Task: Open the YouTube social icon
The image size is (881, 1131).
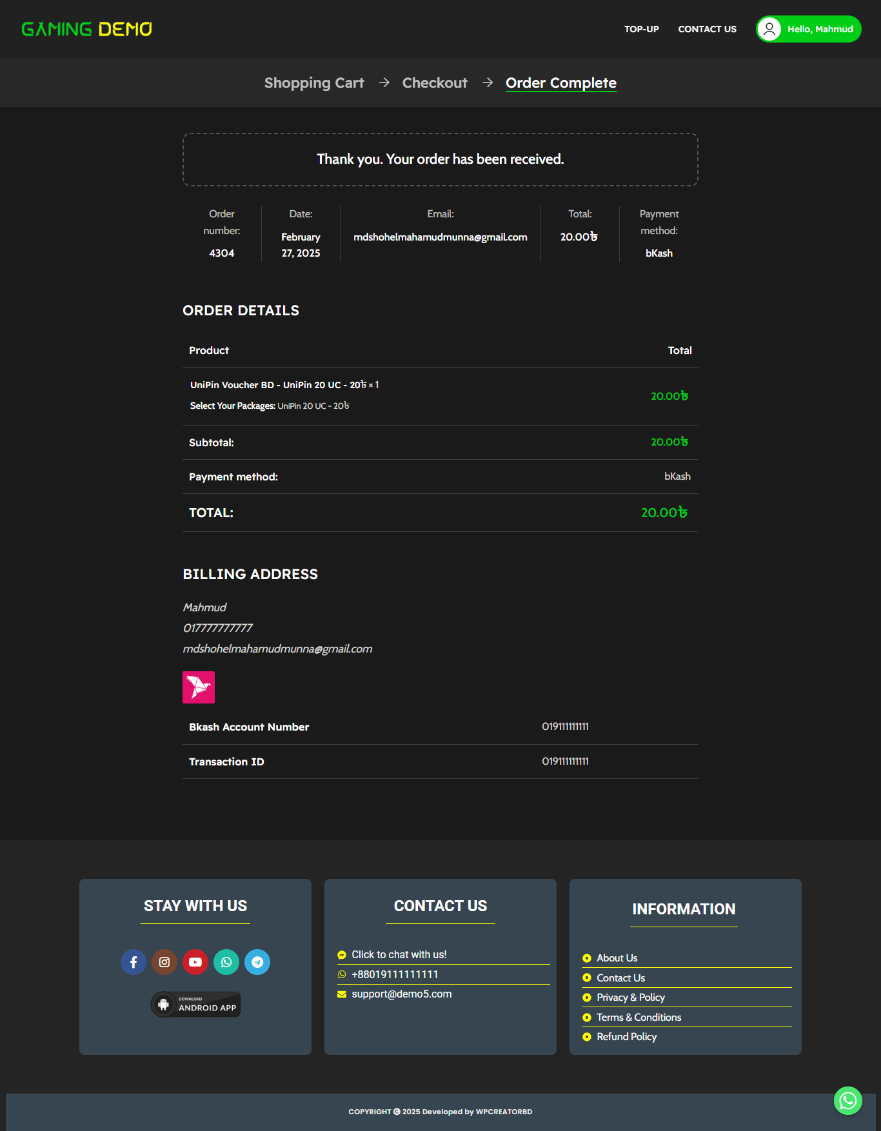Action: click(195, 962)
